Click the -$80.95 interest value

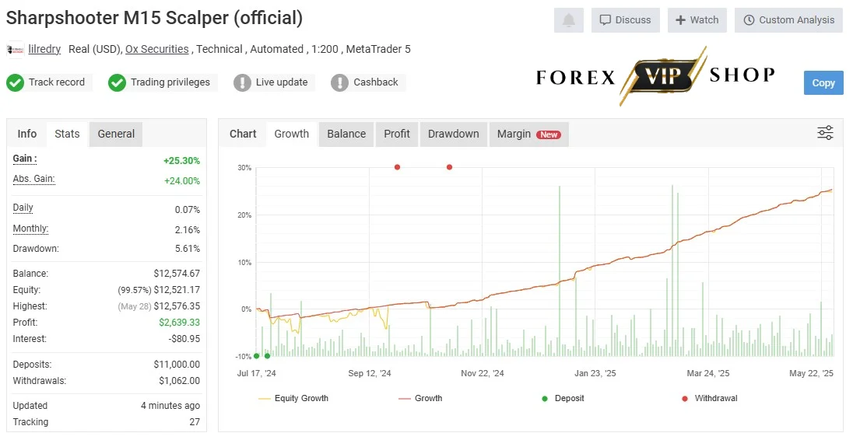(x=184, y=339)
